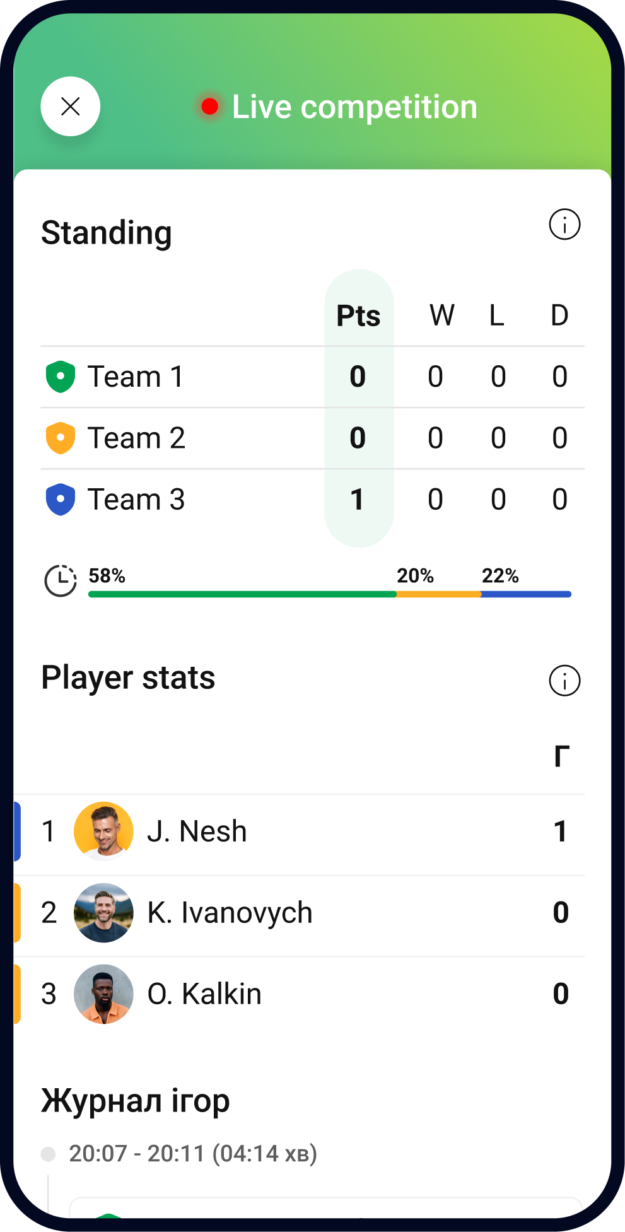Open the Team 3 standings row
This screenshot has width=625, height=1232.
(252, 498)
